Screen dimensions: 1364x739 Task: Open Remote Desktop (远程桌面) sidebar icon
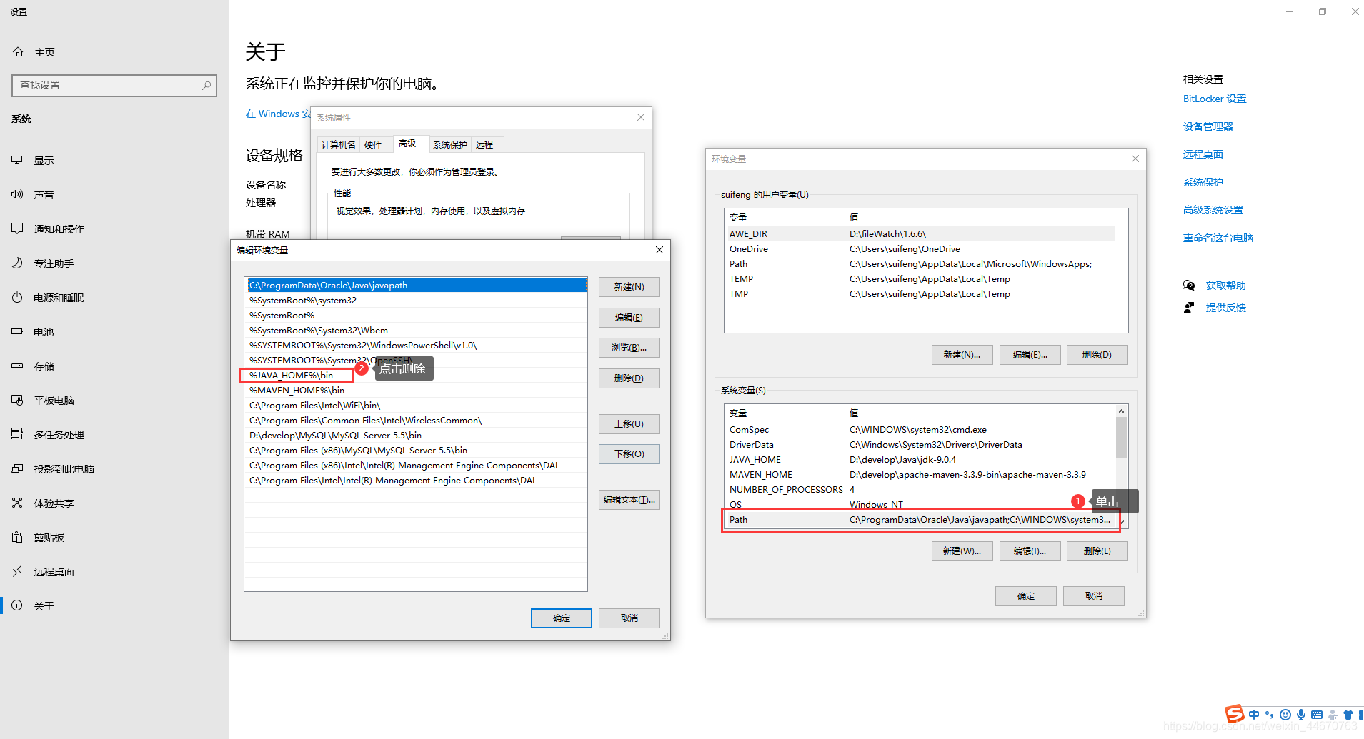pos(17,571)
